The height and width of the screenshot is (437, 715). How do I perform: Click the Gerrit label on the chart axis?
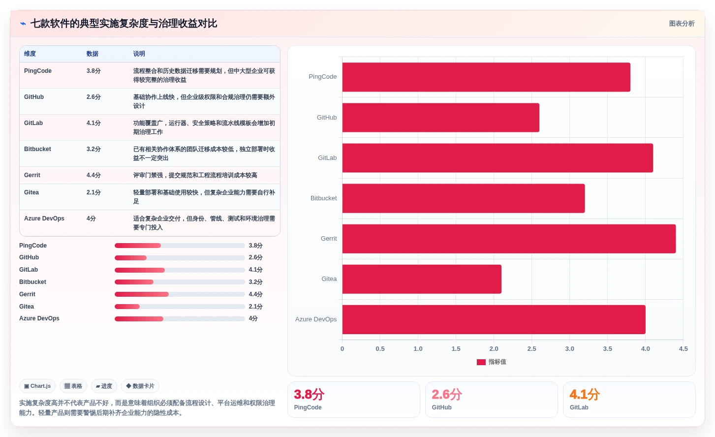coord(329,239)
